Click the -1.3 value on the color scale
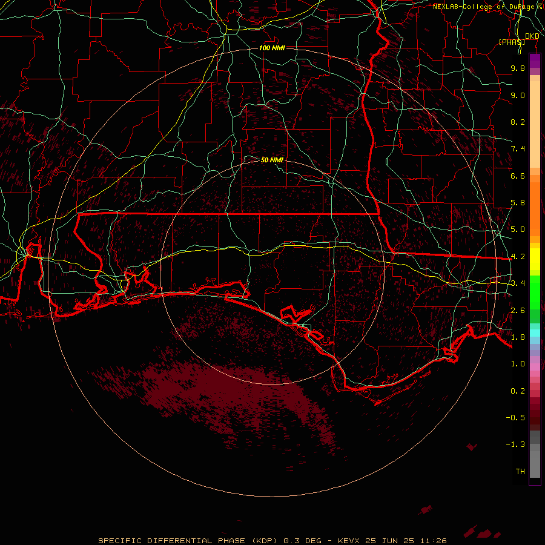Image resolution: width=545 pixels, height=545 pixels. coord(515,444)
